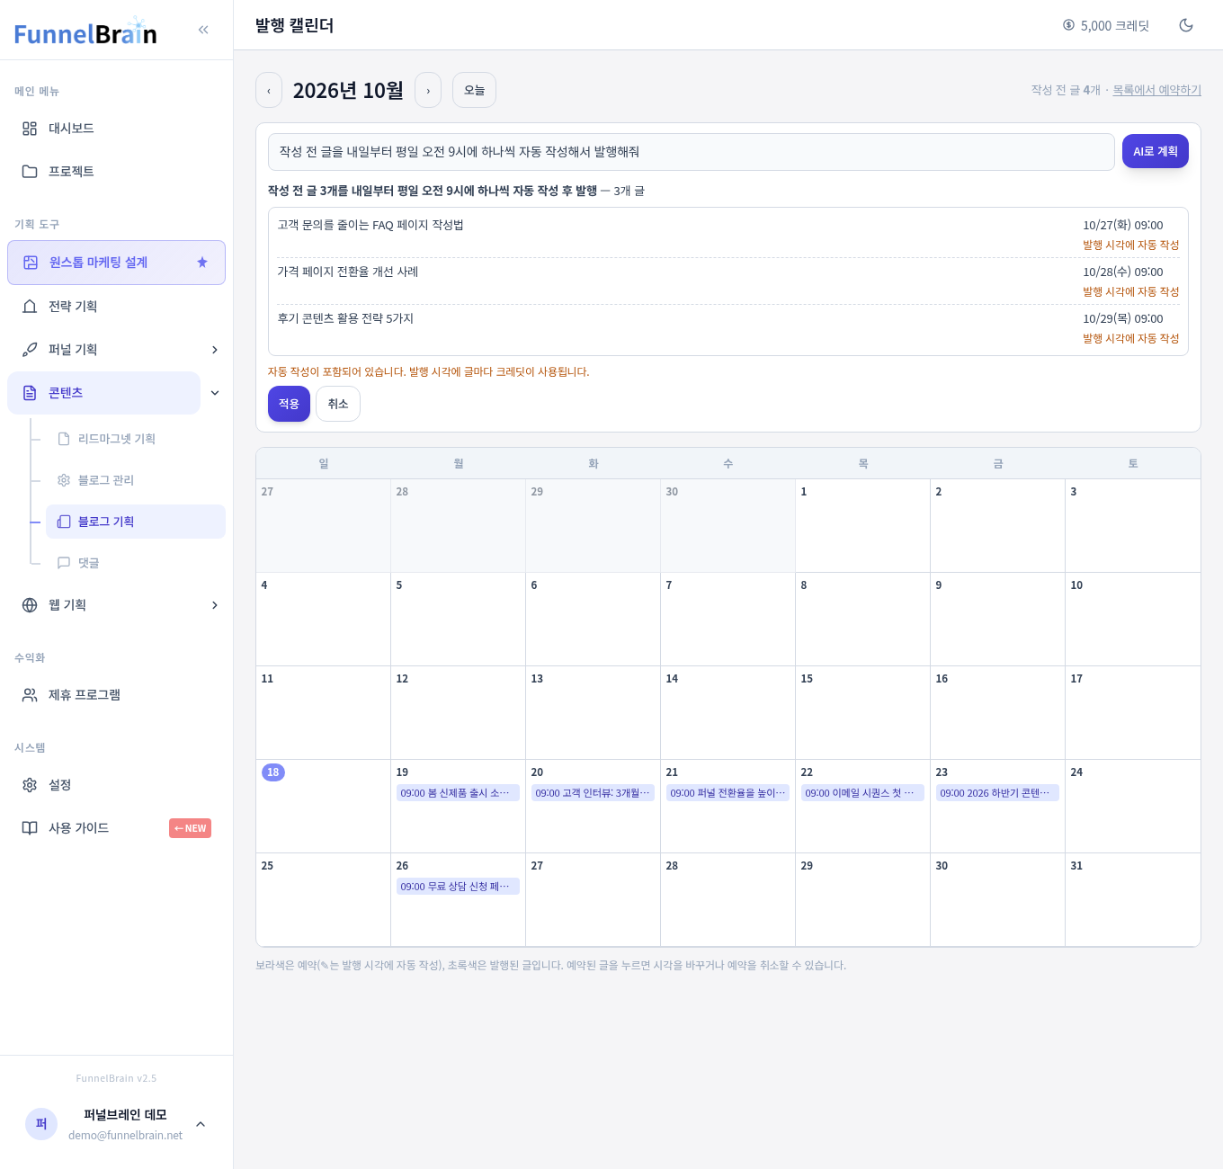Open the 09:00 무료 상담 신청 event
1223x1169 pixels.
tap(458, 887)
